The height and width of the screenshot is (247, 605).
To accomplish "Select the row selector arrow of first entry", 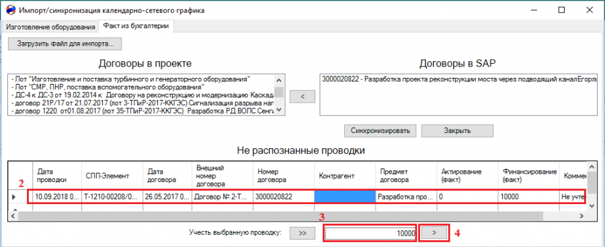I will [14, 197].
